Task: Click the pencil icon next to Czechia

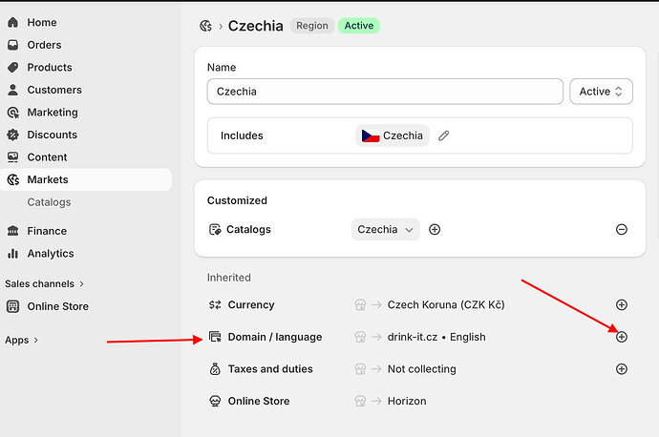Action: click(443, 135)
